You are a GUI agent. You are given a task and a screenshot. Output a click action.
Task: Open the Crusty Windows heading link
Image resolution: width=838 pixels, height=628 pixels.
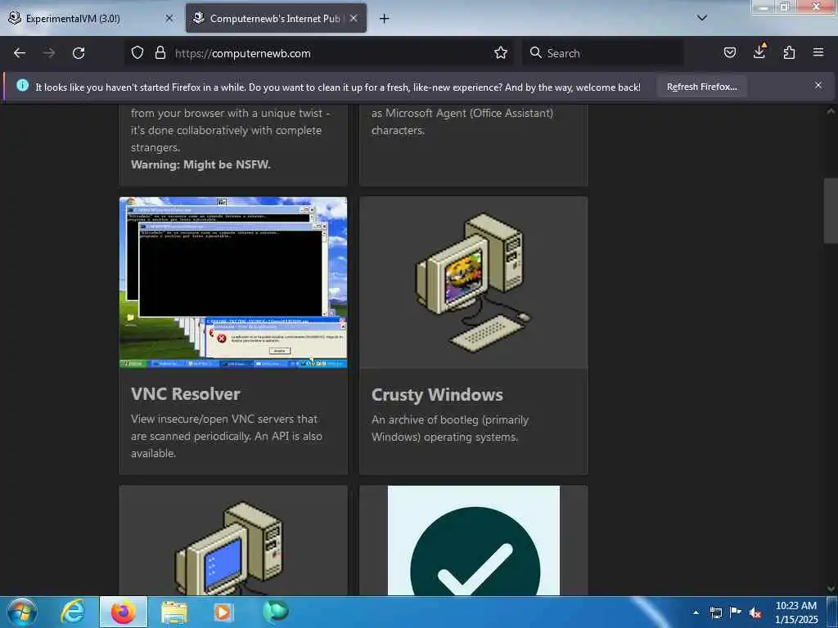click(x=437, y=395)
